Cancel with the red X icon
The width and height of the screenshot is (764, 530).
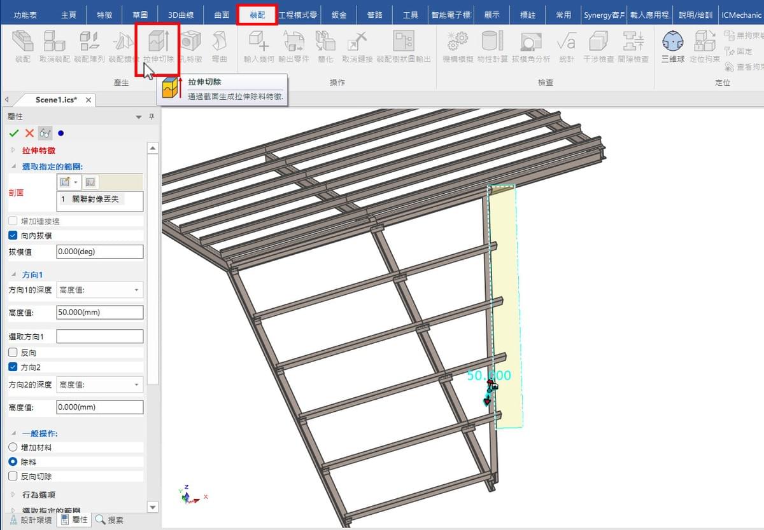pyautogui.click(x=29, y=133)
